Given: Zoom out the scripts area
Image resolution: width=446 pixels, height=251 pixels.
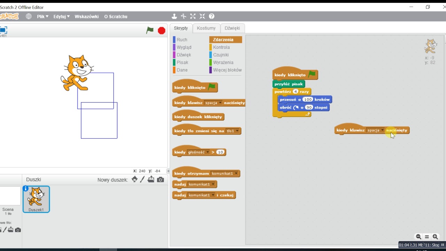Looking at the screenshot, I should coord(418,237).
